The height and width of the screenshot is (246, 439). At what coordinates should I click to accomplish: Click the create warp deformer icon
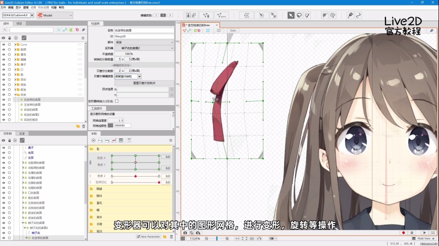click(246, 16)
